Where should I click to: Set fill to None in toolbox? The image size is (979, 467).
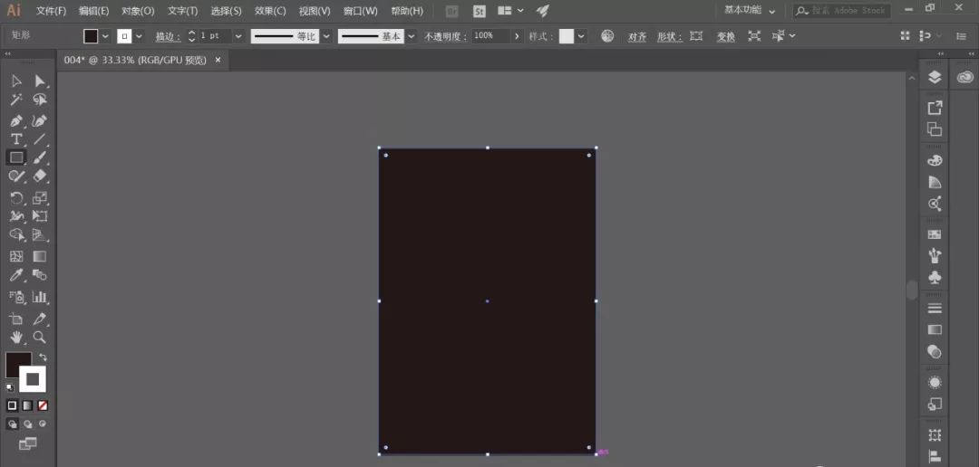(43, 405)
